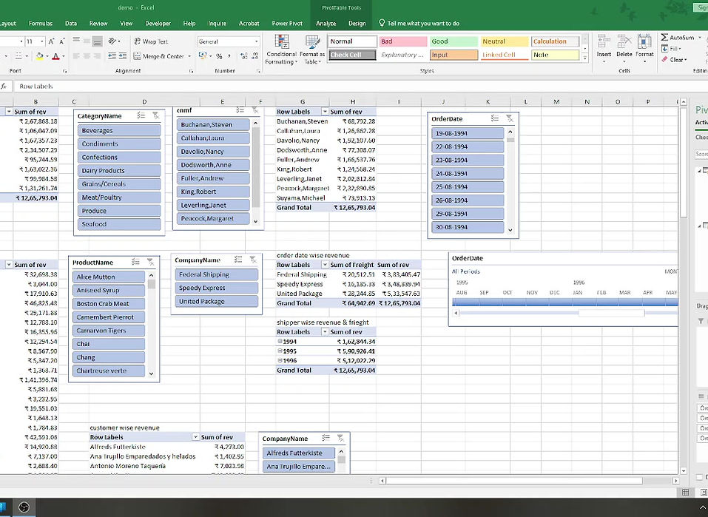
Task: Toggle multi-select on CategoryName slicer
Action: (x=141, y=116)
